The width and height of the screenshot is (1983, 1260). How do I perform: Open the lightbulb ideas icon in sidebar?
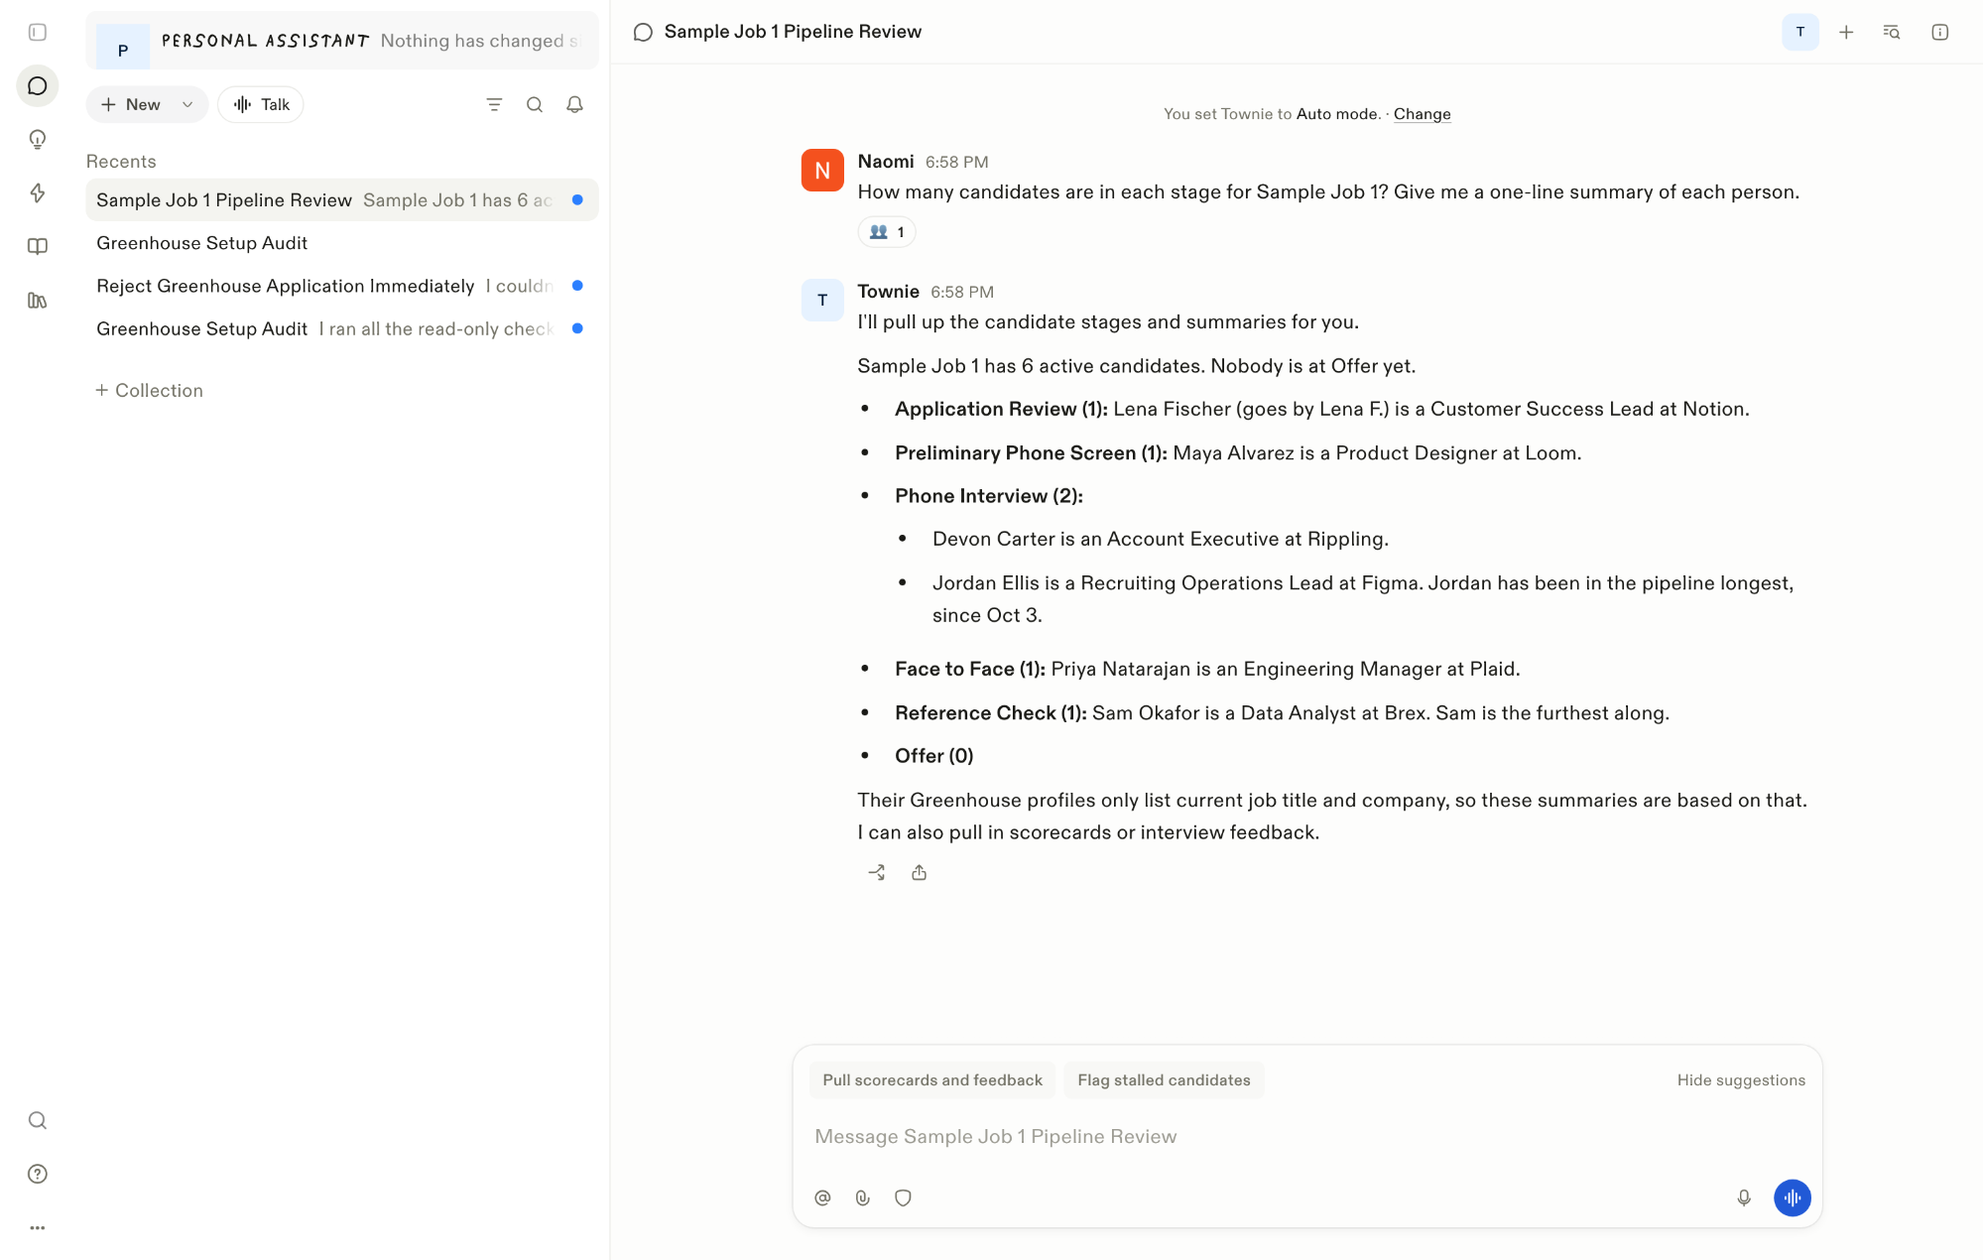38,139
